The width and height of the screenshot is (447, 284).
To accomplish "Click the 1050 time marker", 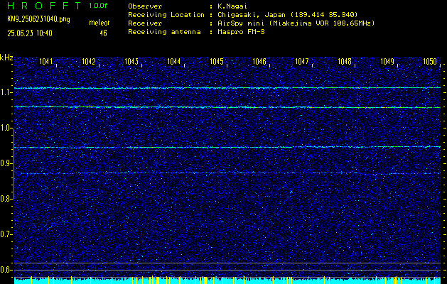I will 430,61.
